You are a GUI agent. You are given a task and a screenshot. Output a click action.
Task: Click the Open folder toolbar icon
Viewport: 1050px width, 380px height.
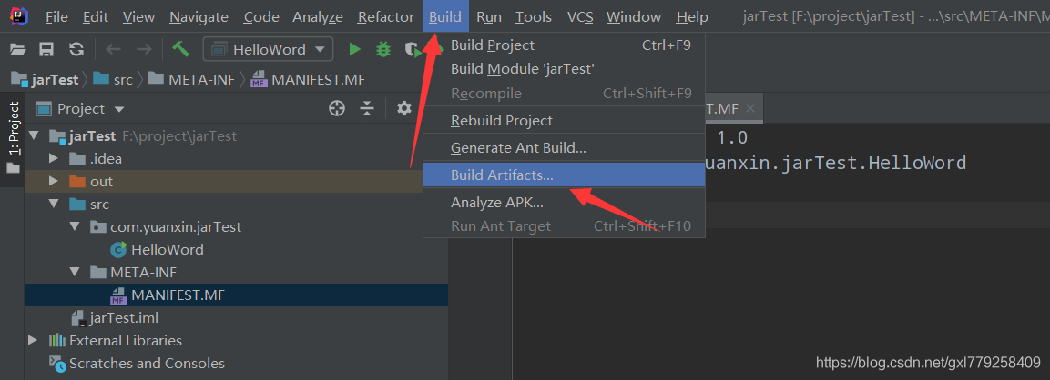point(17,50)
